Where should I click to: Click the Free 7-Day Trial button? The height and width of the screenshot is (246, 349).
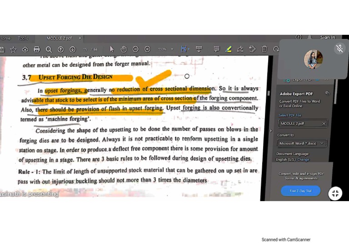[300, 191]
